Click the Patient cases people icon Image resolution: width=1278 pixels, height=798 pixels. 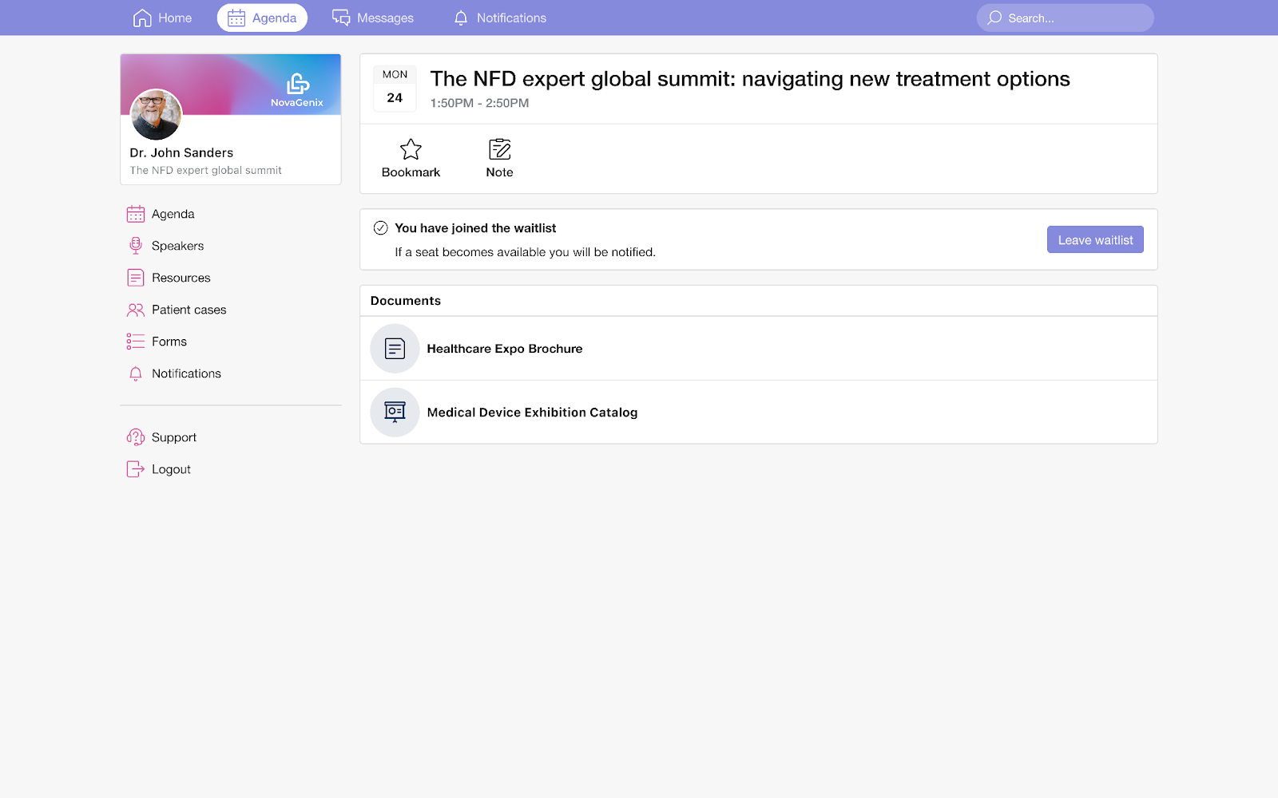[x=136, y=310]
